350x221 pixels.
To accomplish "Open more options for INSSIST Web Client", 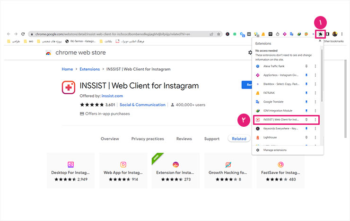I will pos(315,120).
